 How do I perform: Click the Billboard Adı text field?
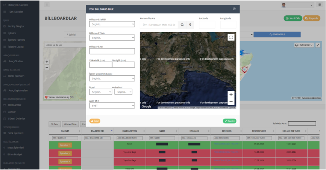click(112, 51)
